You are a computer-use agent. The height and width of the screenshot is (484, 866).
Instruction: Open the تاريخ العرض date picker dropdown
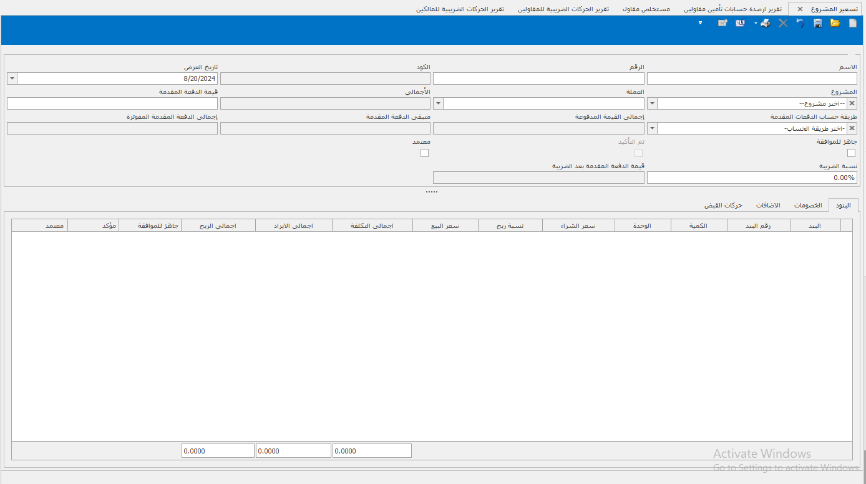coord(12,78)
